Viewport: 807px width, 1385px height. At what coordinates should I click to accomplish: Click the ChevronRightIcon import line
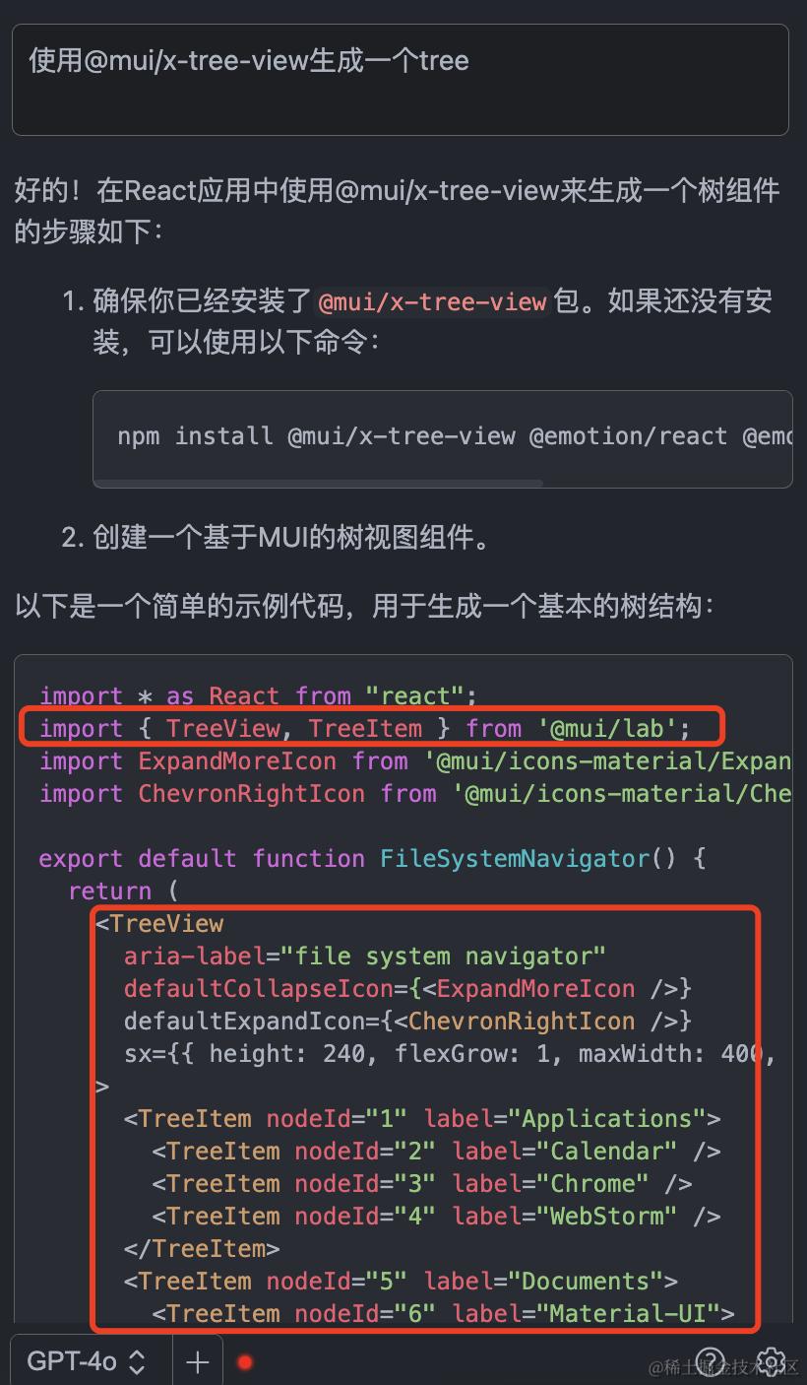coord(415,793)
